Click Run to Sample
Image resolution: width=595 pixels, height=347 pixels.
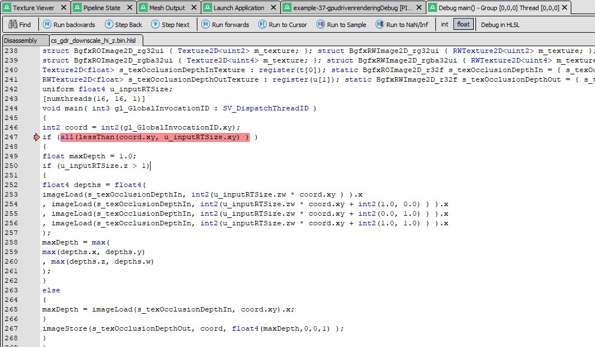point(341,25)
